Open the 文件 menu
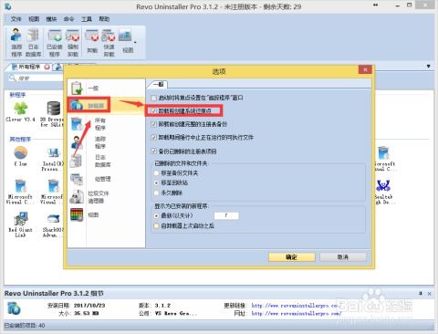This screenshot has width=438, height=334. pos(16,19)
